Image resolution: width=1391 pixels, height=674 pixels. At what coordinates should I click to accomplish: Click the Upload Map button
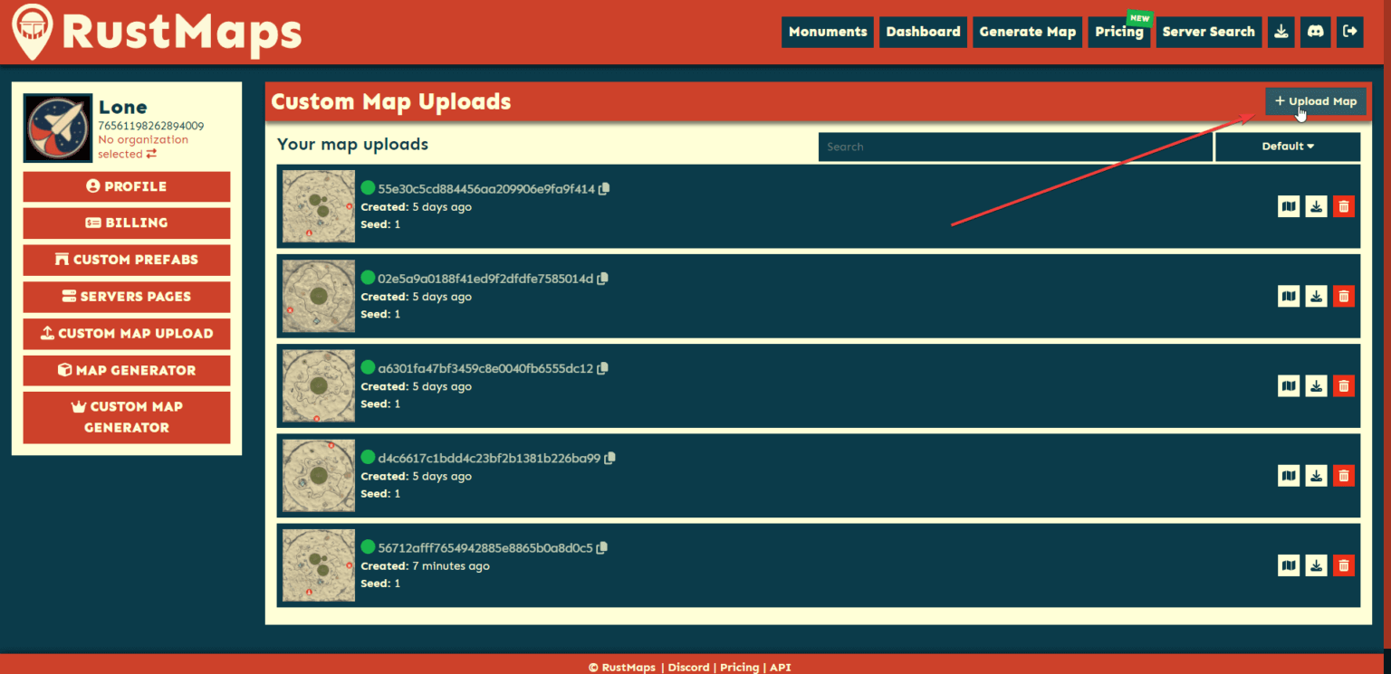1315,101
